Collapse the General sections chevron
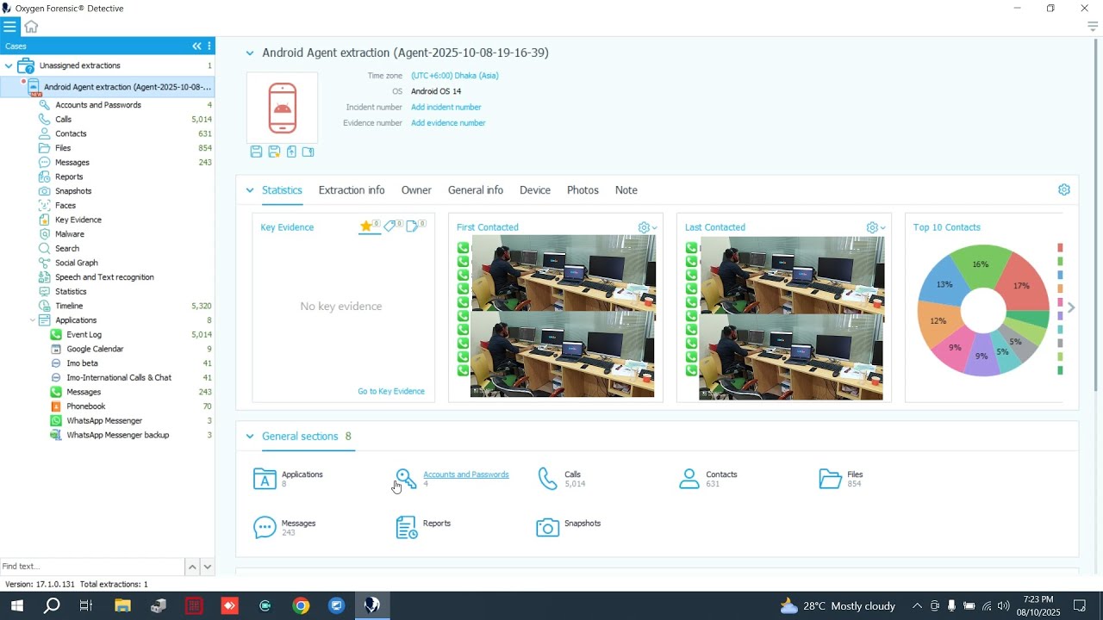Image resolution: width=1103 pixels, height=620 pixels. [x=250, y=437]
